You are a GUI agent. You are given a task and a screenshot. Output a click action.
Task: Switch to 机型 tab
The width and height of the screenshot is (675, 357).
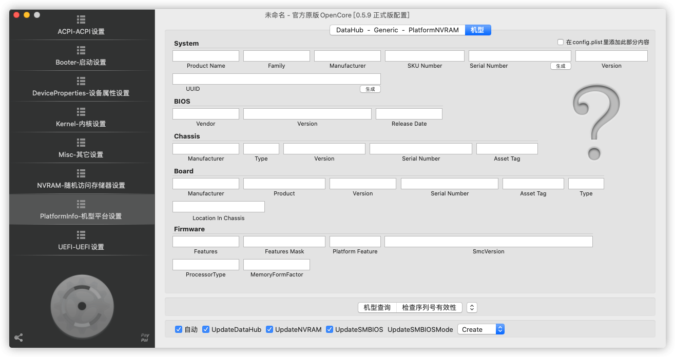coord(477,30)
